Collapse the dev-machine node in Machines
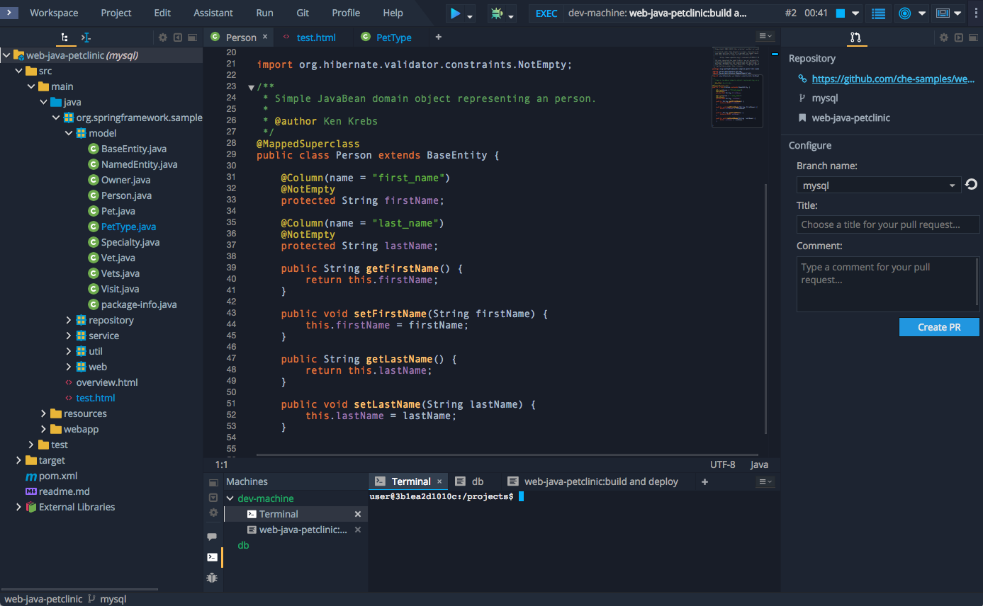 pyautogui.click(x=230, y=498)
